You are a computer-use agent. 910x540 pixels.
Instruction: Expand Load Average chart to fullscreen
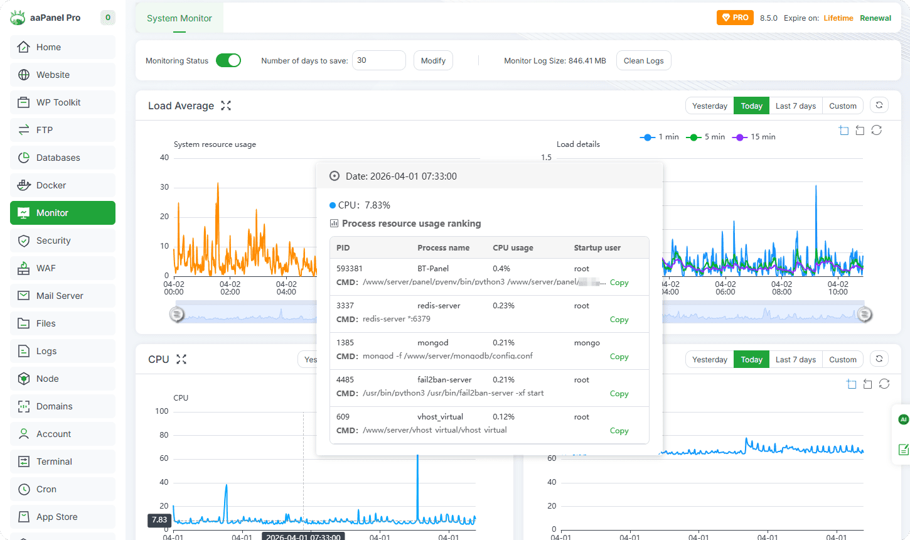tap(226, 105)
